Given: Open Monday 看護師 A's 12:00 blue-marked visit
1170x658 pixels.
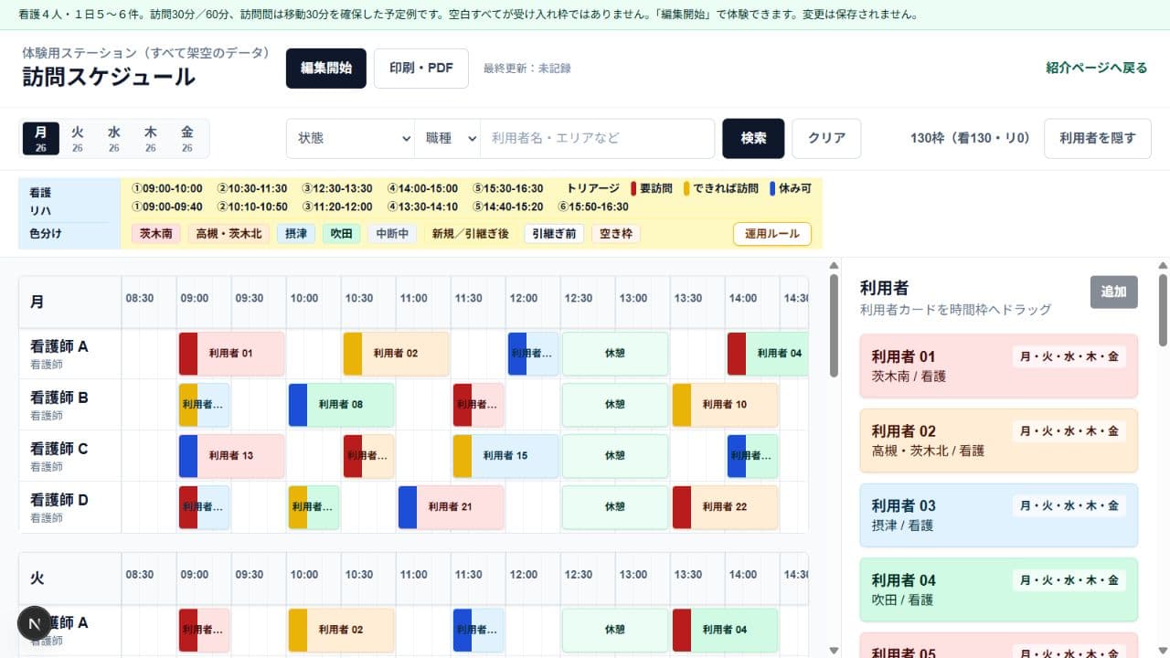Looking at the screenshot, I should 533,354.
